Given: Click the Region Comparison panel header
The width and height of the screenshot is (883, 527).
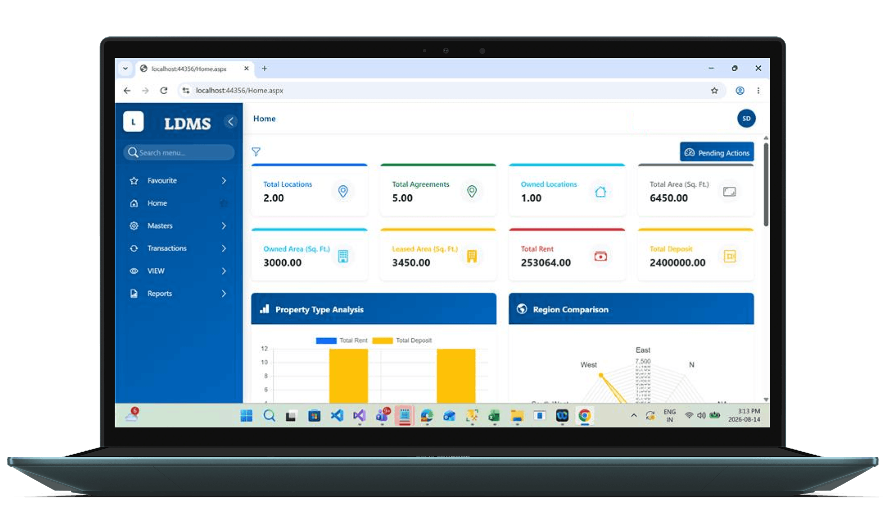Looking at the screenshot, I should [x=631, y=309].
